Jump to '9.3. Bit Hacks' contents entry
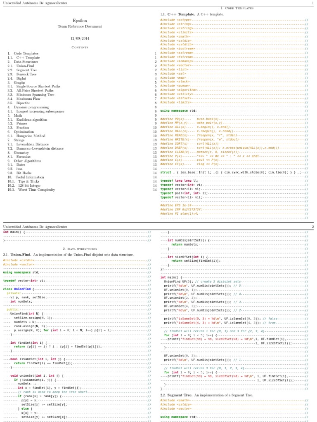 20,173
